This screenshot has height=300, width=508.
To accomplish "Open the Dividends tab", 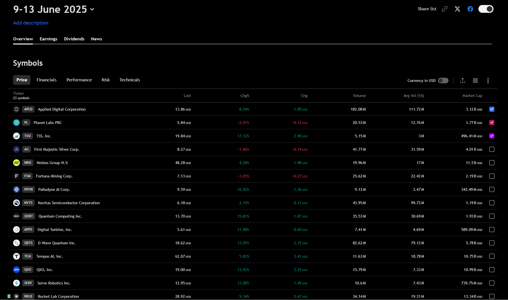I will point(74,39).
